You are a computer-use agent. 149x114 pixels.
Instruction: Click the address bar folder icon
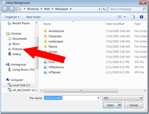[20, 9]
